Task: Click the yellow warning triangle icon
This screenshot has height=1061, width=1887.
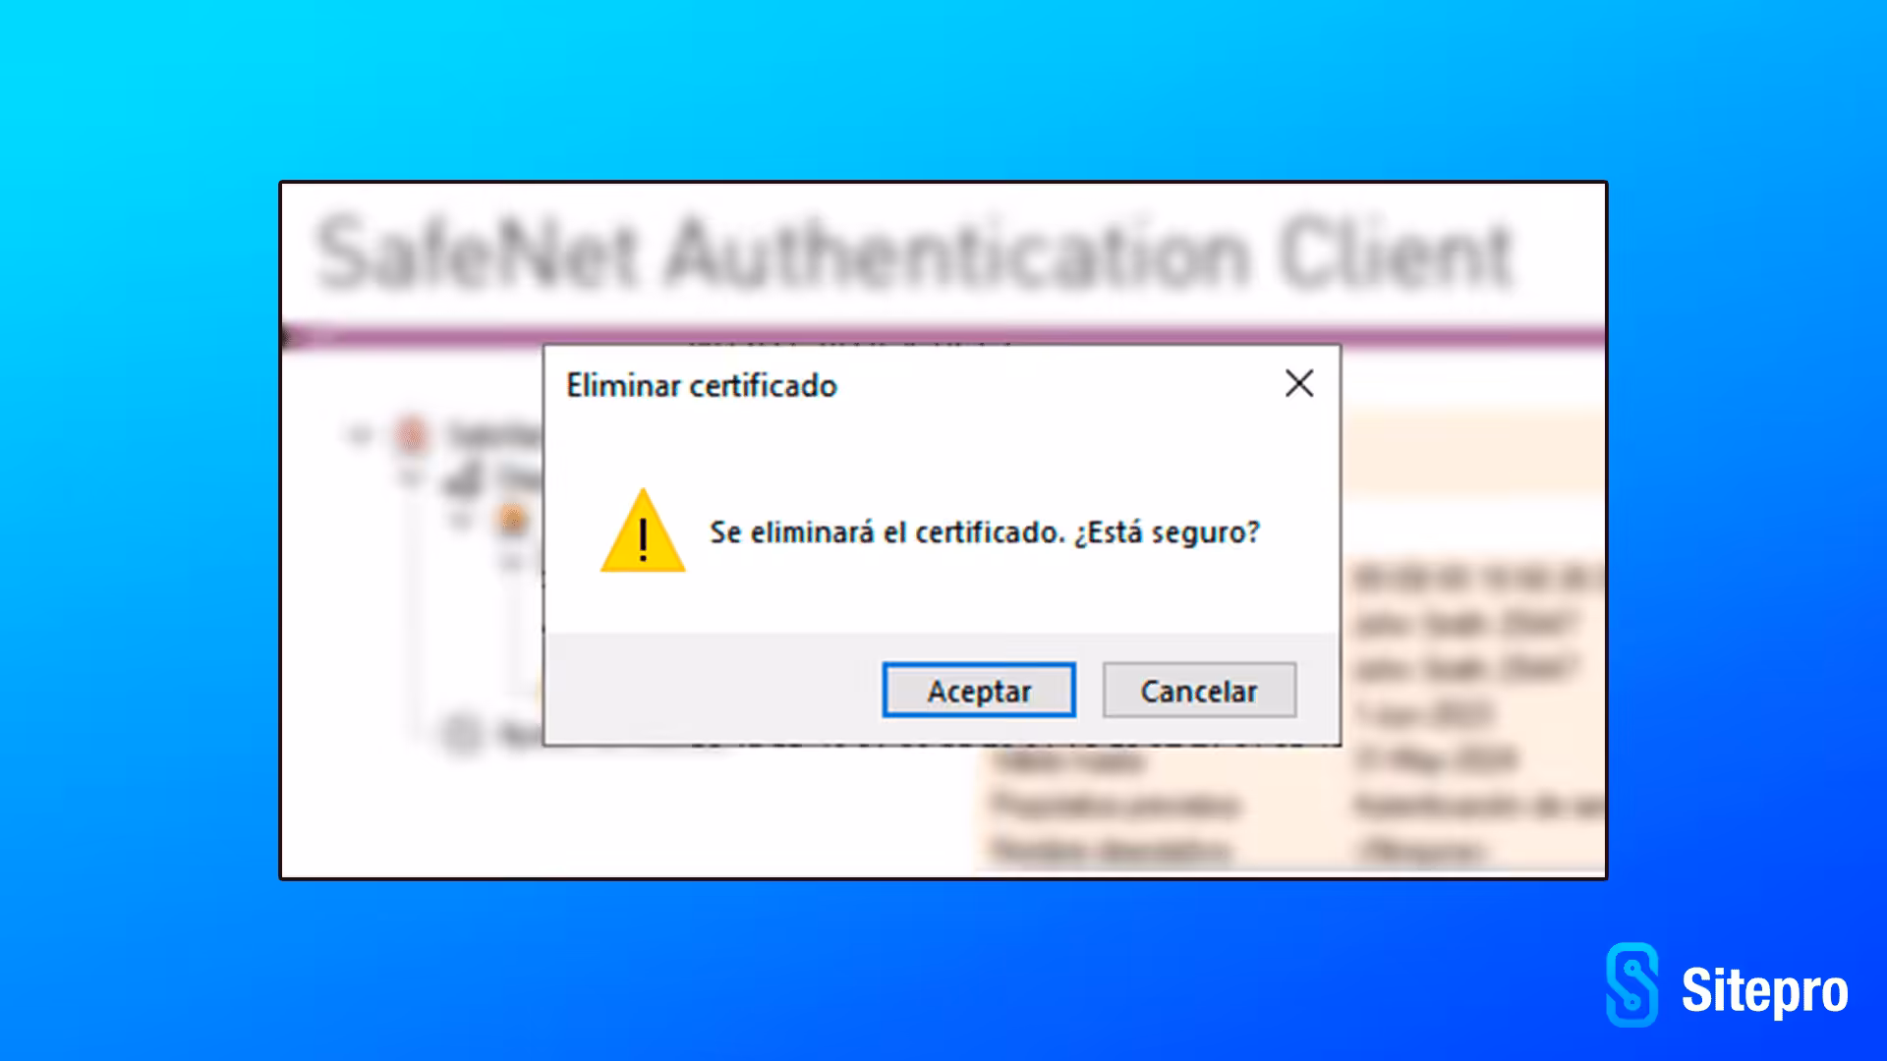Action: pos(643,531)
